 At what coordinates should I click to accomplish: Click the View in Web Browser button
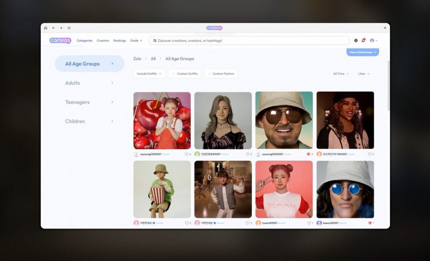362,52
